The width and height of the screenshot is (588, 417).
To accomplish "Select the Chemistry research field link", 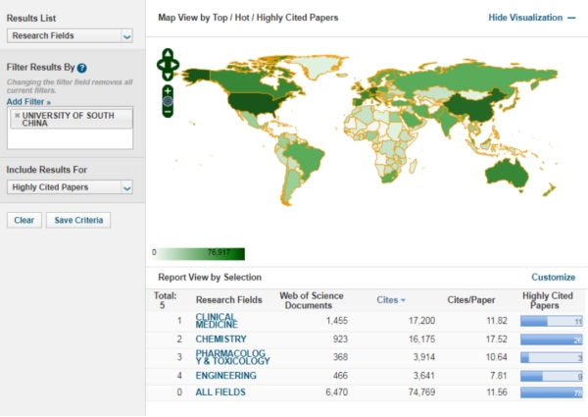I will pyautogui.click(x=220, y=339).
